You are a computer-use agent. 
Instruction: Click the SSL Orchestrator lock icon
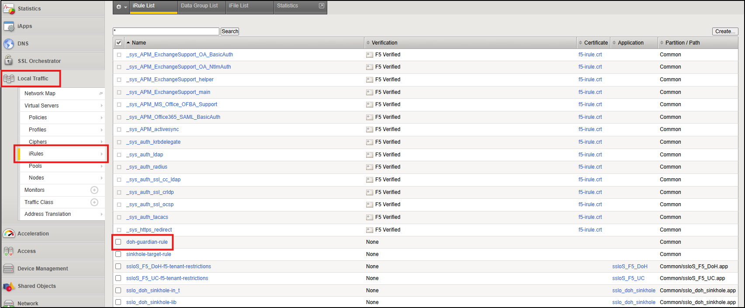[9, 61]
